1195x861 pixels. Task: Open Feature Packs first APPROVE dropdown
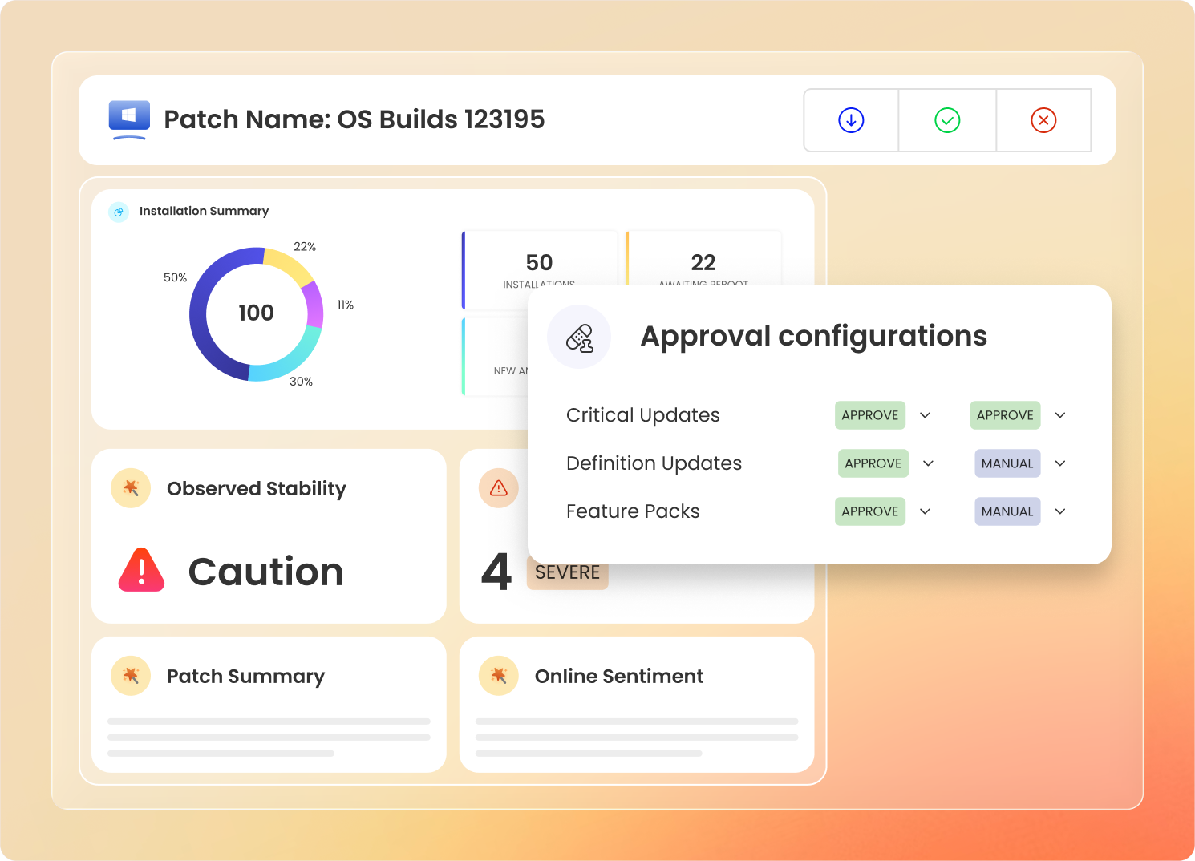pos(925,511)
